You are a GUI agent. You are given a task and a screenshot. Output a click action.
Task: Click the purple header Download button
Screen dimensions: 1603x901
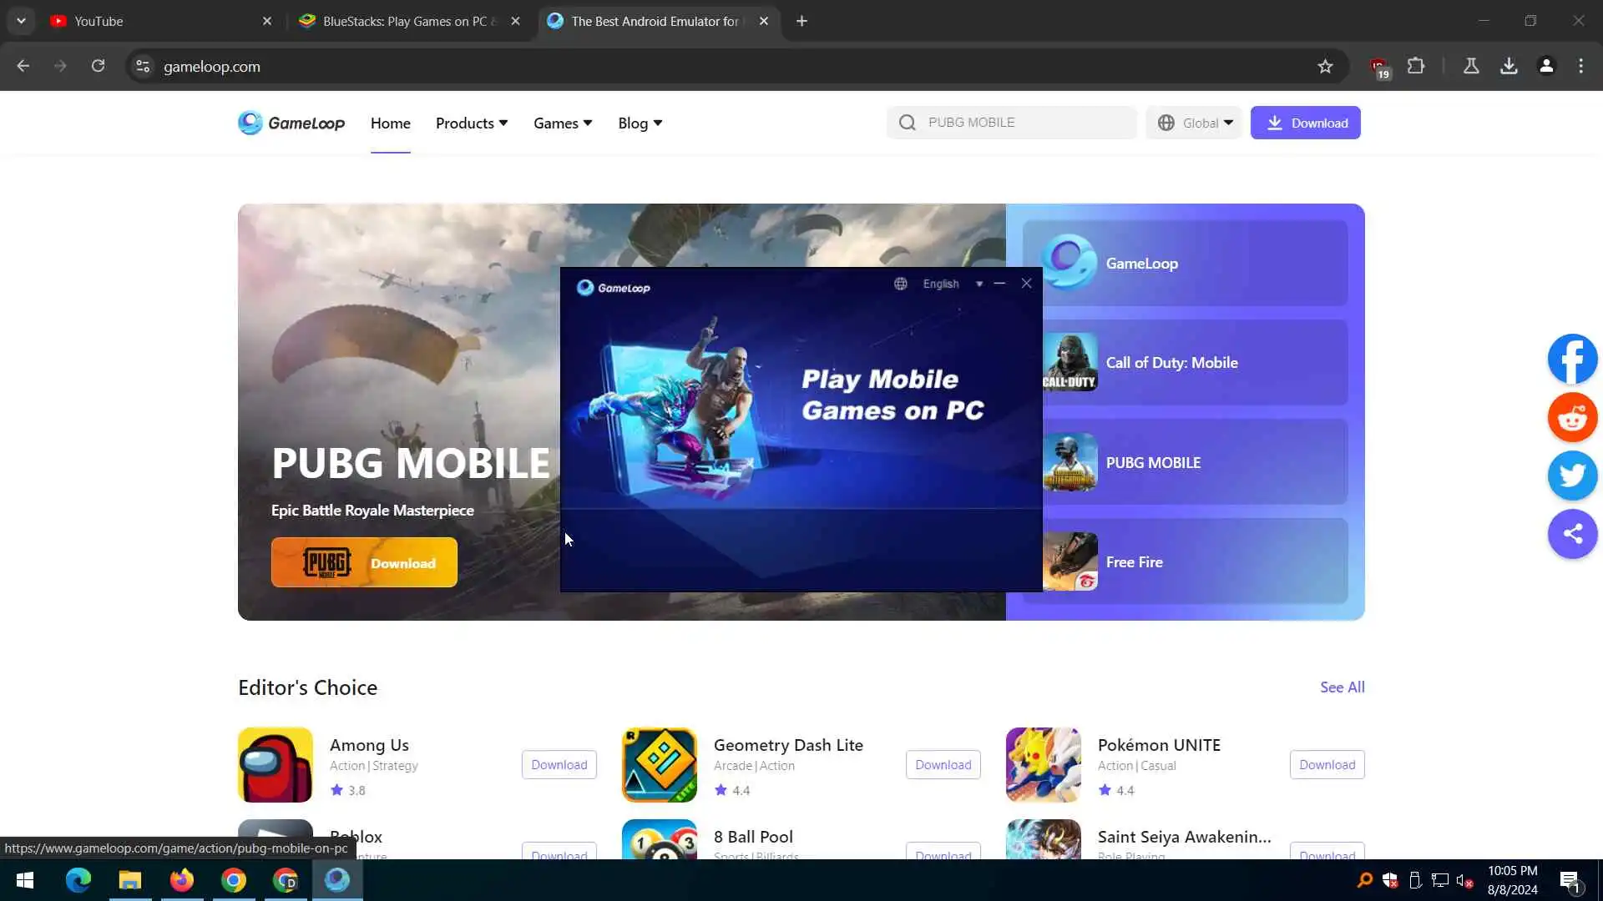tap(1305, 123)
